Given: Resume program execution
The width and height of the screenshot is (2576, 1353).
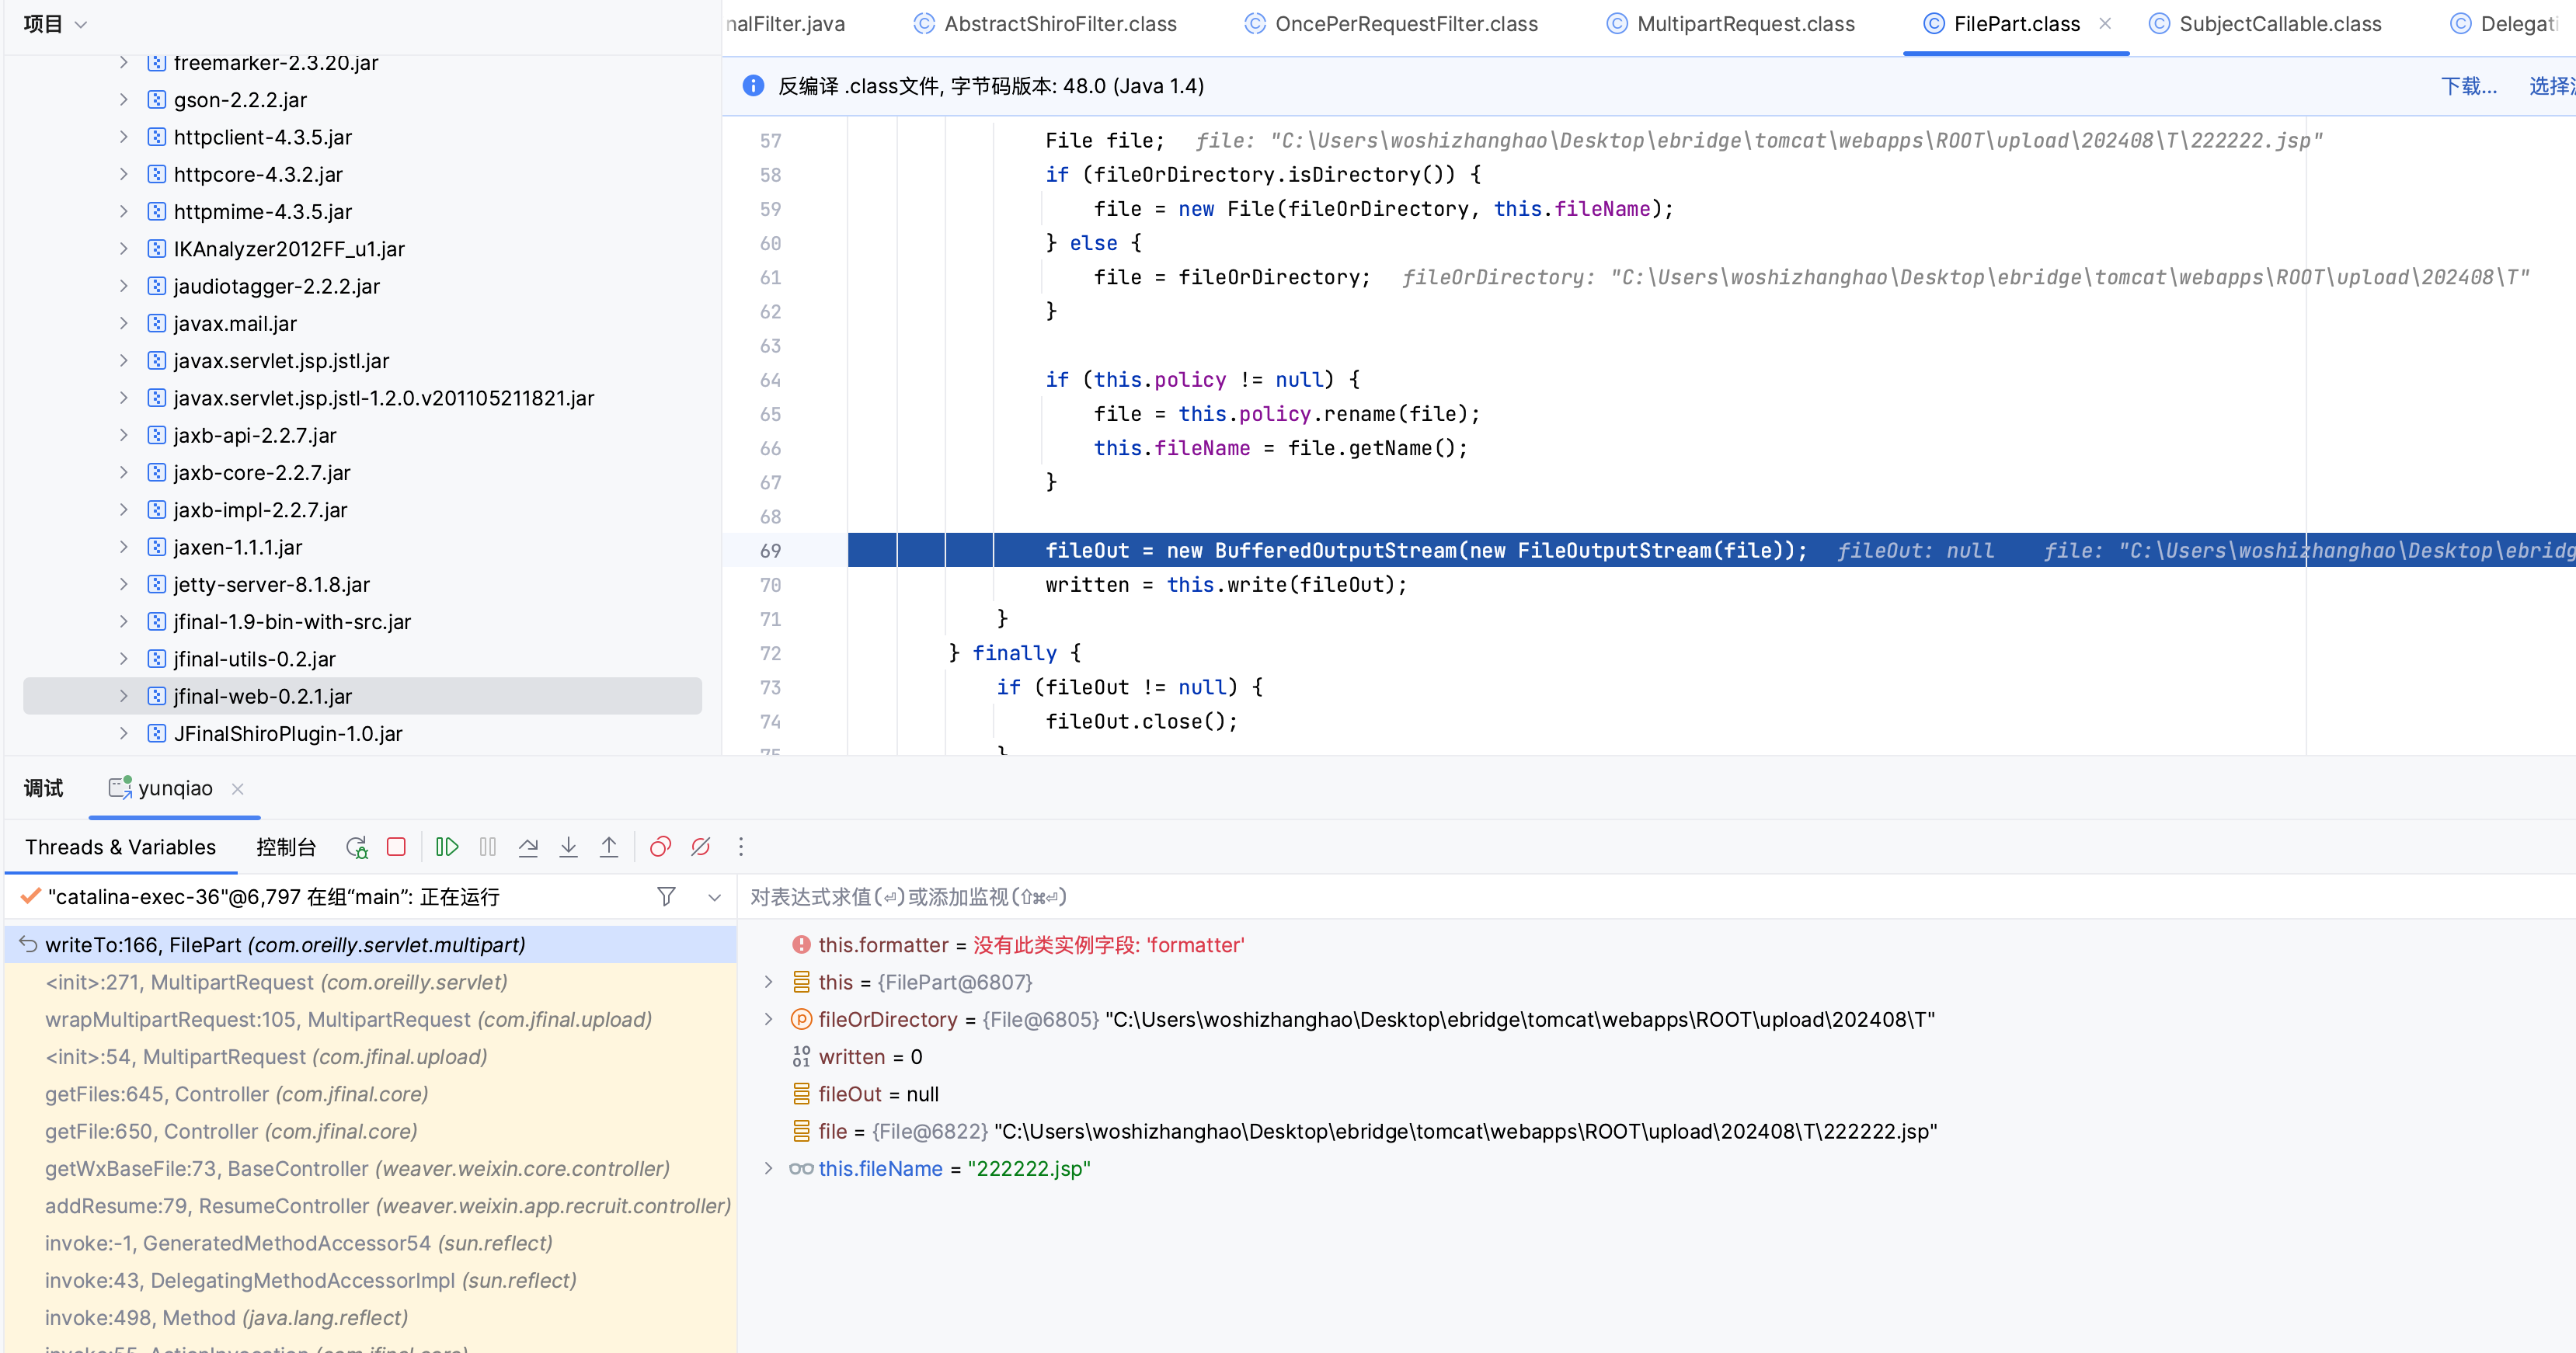Looking at the screenshot, I should click(x=447, y=847).
